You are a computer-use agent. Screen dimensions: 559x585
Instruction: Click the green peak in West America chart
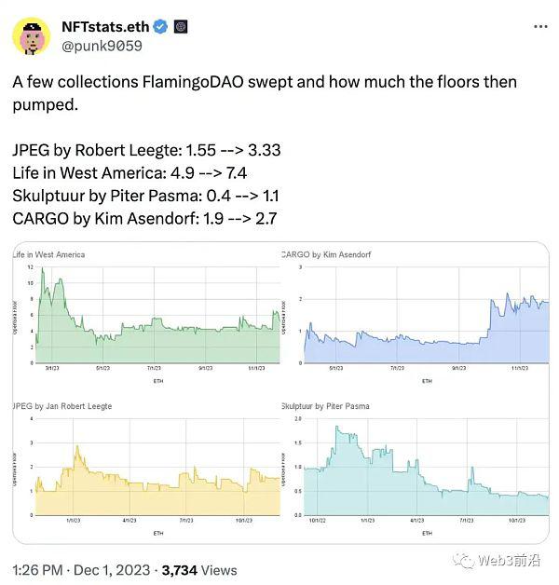[x=42, y=268]
